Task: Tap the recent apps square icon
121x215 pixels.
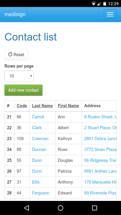Action: (x=94, y=208)
